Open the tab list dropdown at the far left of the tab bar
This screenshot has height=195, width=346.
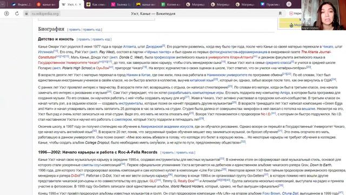point(3,4)
